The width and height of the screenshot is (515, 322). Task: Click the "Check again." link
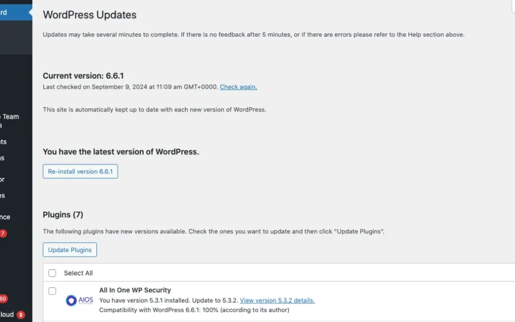[x=238, y=87]
